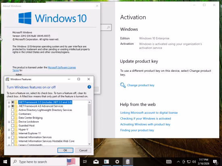Image resolution: width=222 pixels, height=166 pixels.
Task: Open the Mail app in taskbar
Action: [96, 162]
